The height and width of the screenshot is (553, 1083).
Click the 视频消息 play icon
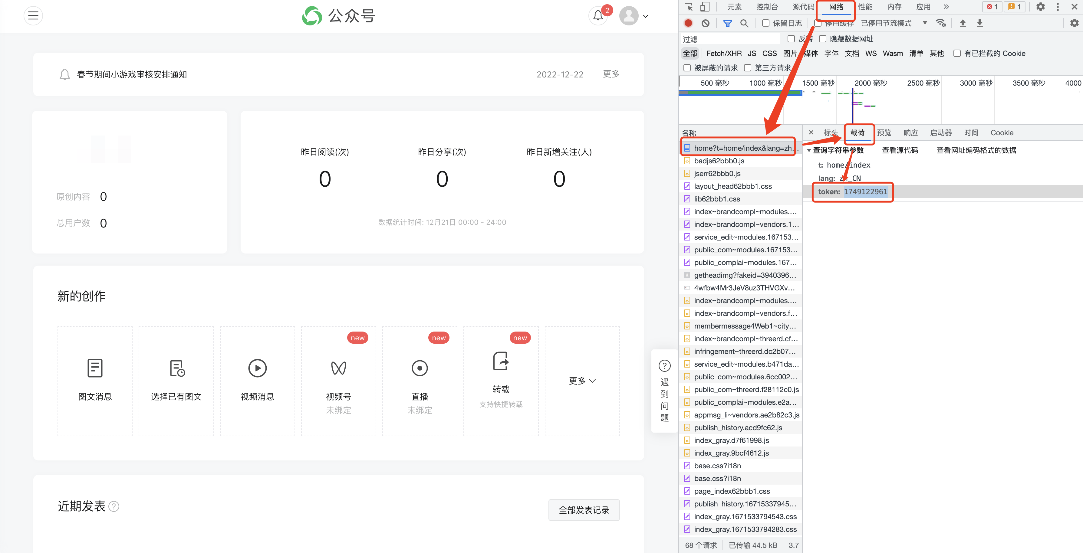point(257,368)
